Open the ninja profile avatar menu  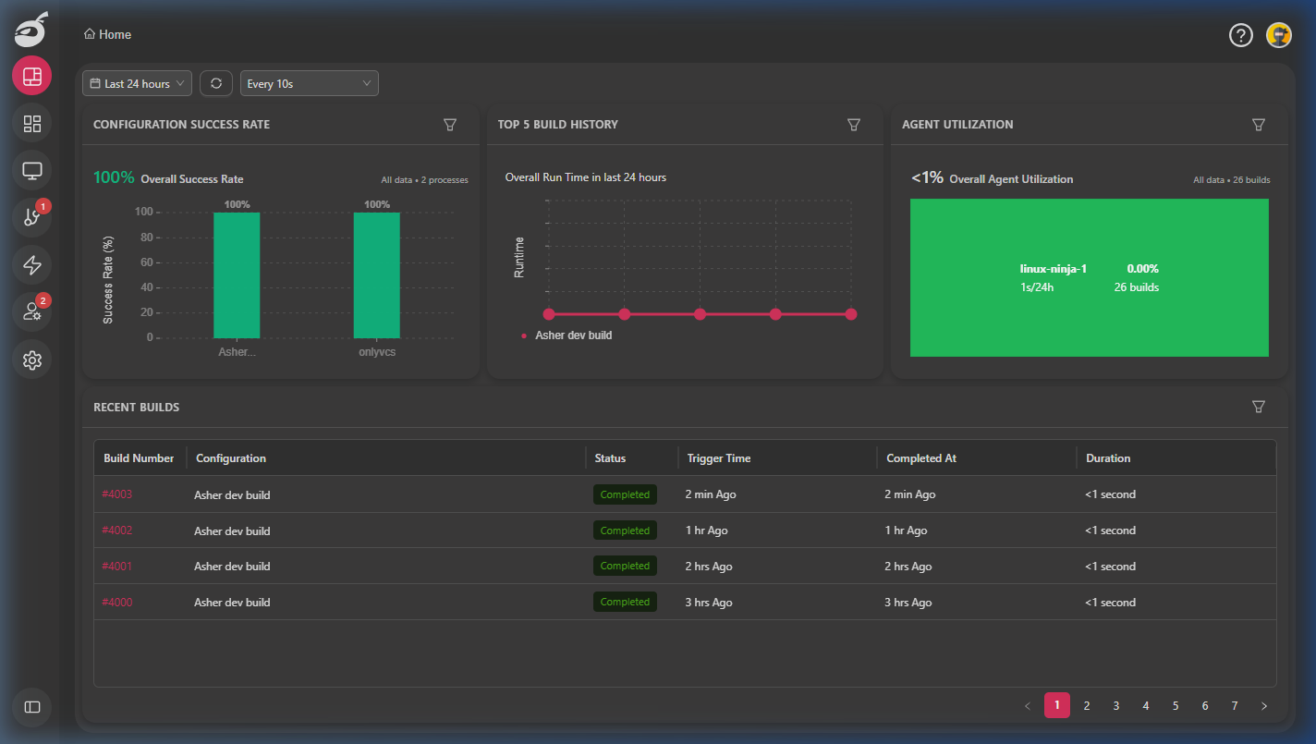(x=1278, y=35)
